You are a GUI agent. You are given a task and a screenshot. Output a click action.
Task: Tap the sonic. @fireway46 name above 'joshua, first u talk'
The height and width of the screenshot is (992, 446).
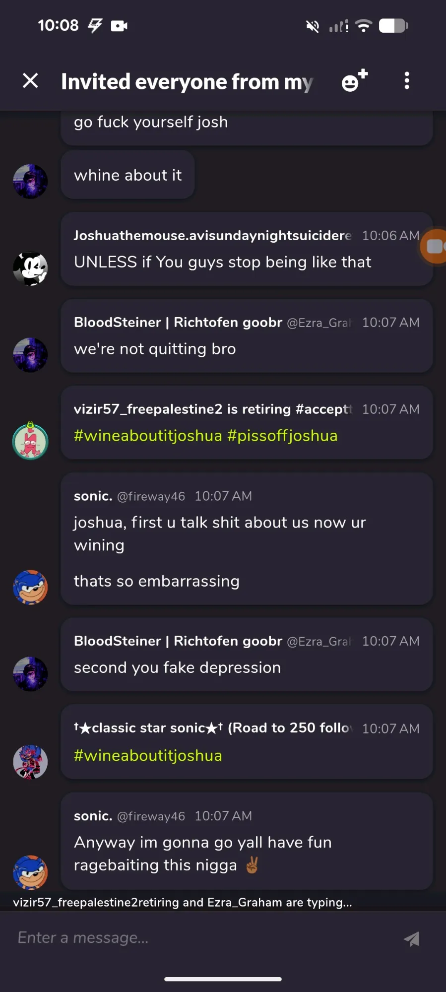(129, 496)
